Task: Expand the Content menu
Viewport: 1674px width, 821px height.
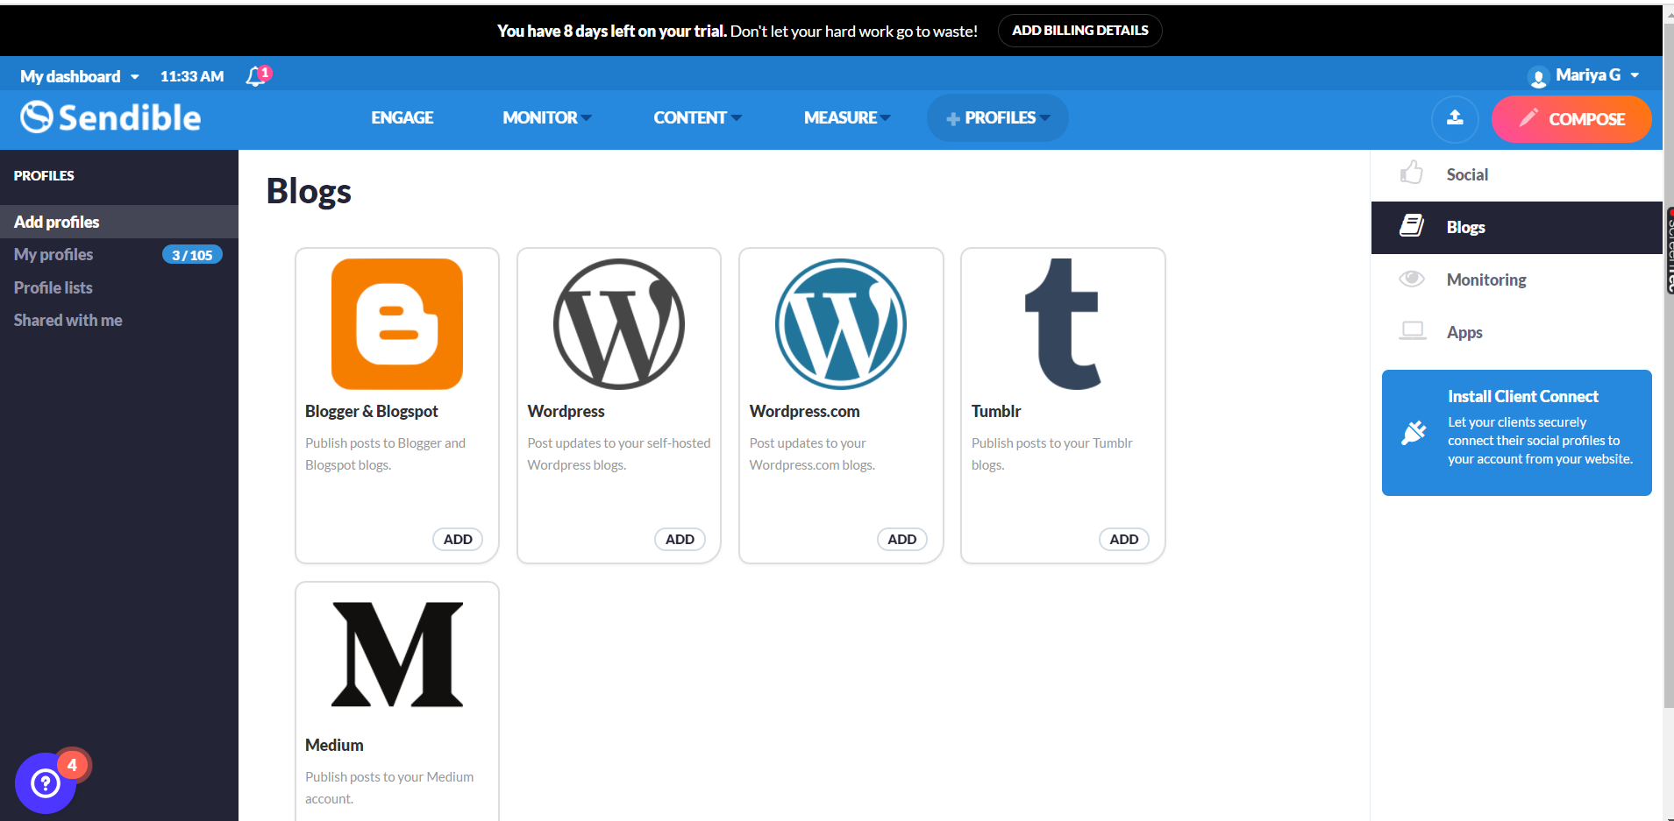Action: [x=698, y=117]
